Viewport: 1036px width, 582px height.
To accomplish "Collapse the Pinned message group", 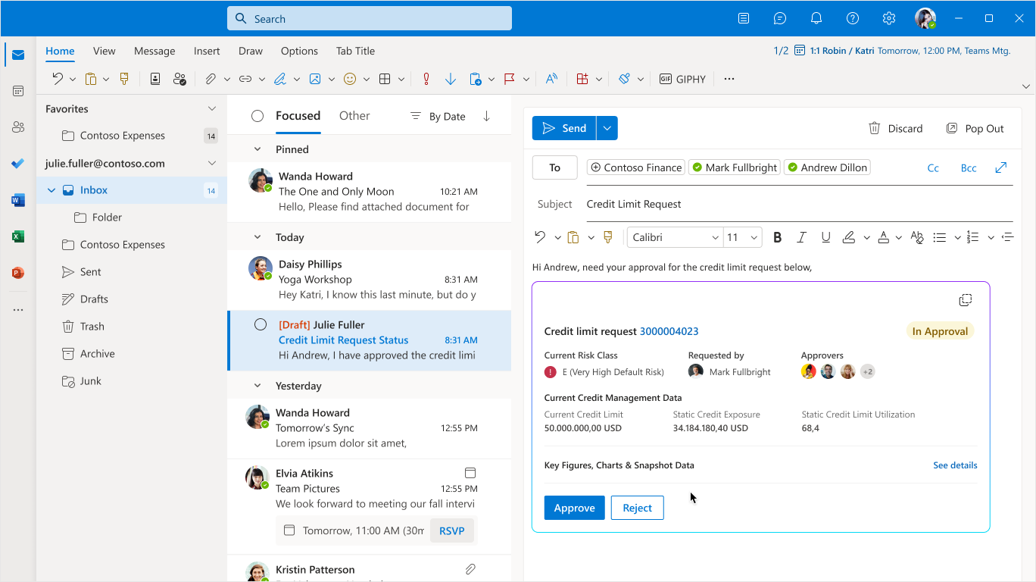I will pyautogui.click(x=257, y=149).
